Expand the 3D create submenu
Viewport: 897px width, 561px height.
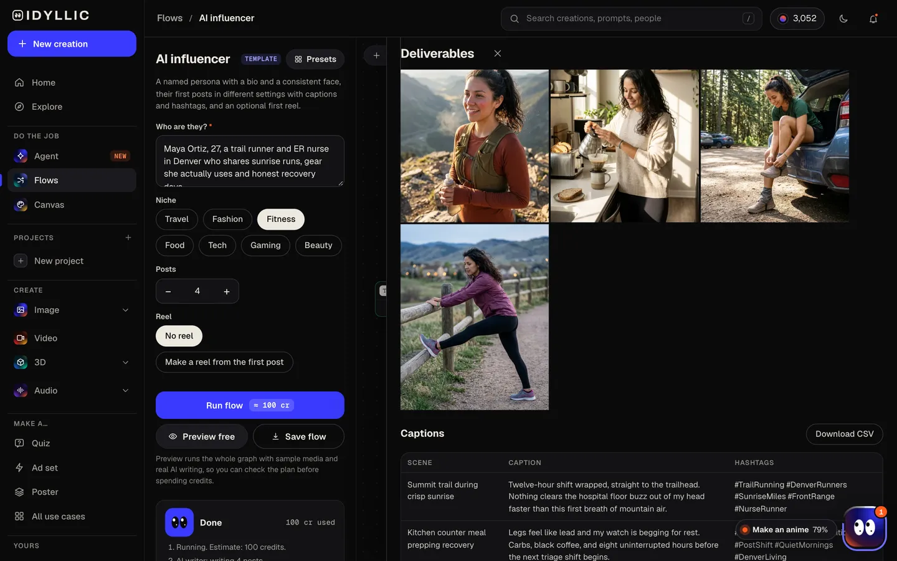tap(125, 362)
